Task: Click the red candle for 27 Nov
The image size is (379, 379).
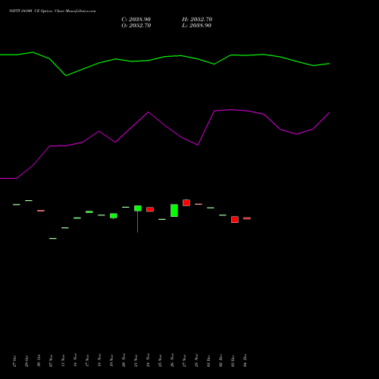Action: 186,202
